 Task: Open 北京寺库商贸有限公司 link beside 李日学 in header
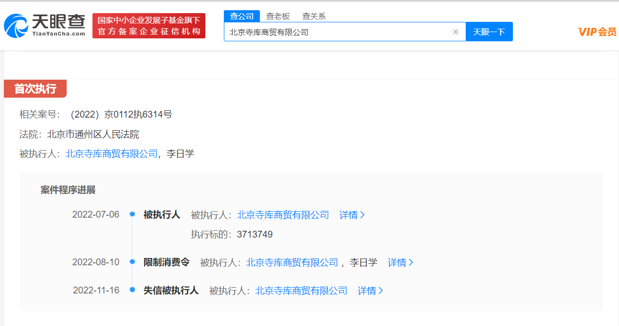(x=111, y=154)
